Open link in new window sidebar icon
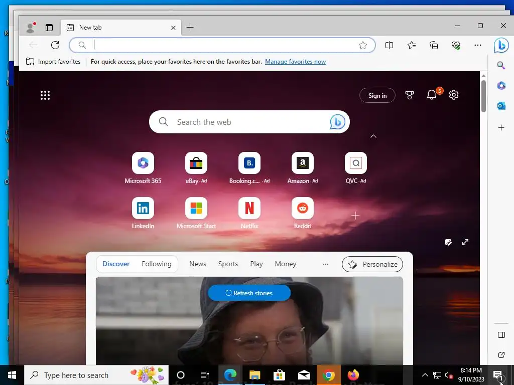The width and height of the screenshot is (514, 385). point(501,355)
